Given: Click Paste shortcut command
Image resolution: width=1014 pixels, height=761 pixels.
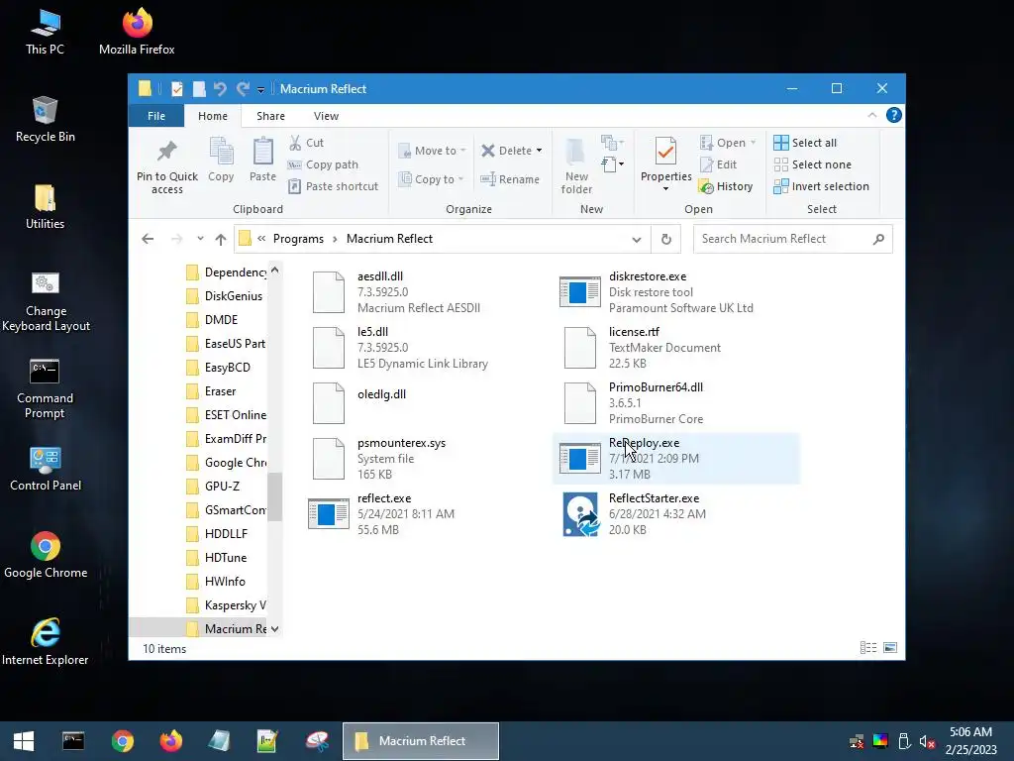Looking at the screenshot, I should point(333,186).
